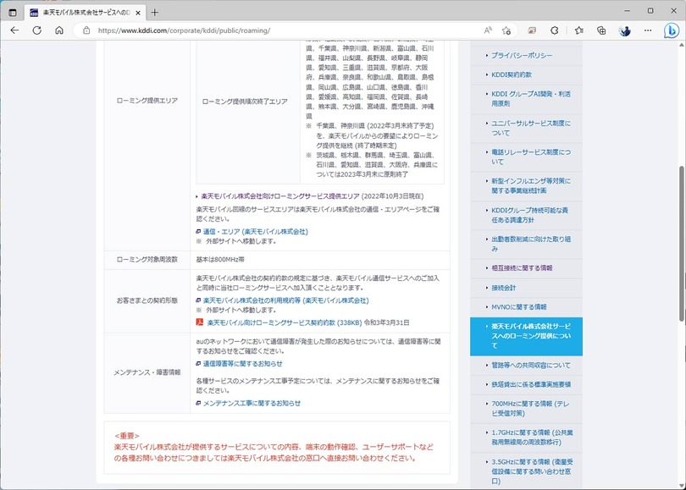
Task: Open Settings and more menu
Action: tap(648, 30)
